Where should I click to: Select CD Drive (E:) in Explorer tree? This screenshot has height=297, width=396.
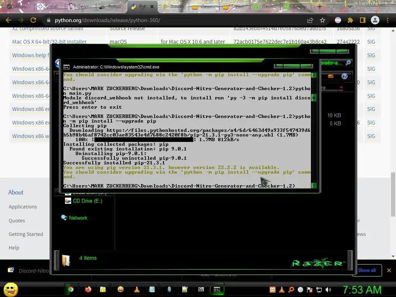point(84,201)
